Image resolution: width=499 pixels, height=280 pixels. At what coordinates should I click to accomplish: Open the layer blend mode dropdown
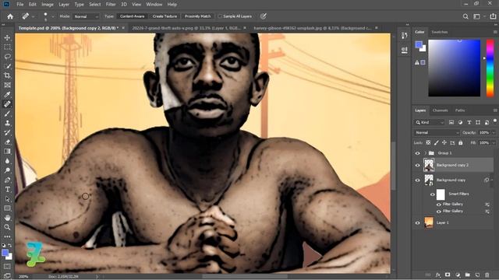[x=437, y=132]
